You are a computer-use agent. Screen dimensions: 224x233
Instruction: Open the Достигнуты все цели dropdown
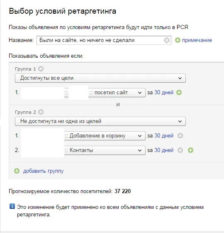click(x=100, y=78)
